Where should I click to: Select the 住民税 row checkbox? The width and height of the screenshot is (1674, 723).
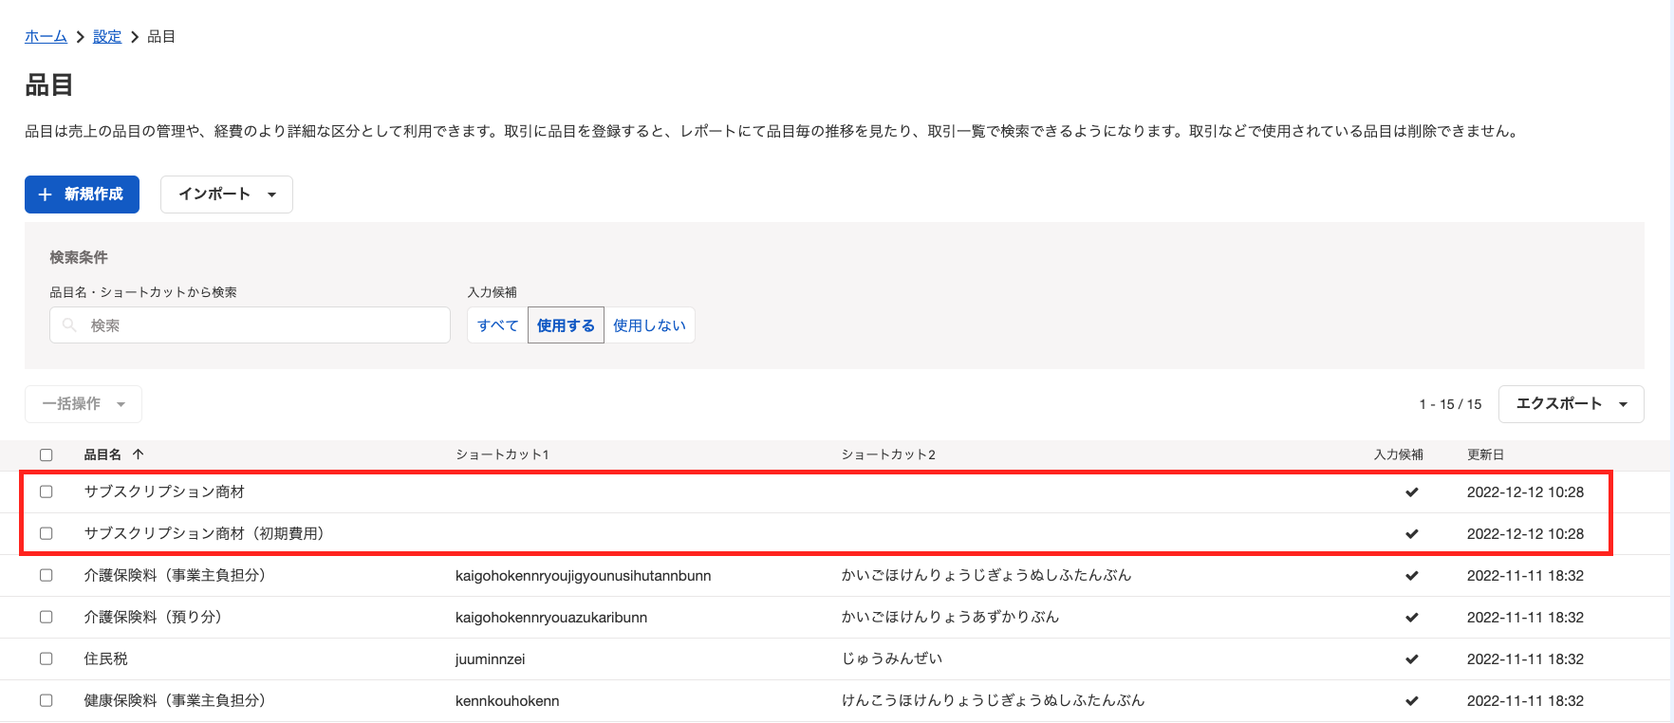pos(46,659)
